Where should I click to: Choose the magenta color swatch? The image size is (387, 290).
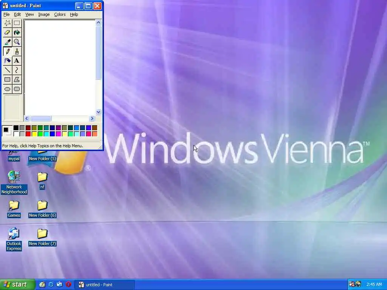click(58, 134)
